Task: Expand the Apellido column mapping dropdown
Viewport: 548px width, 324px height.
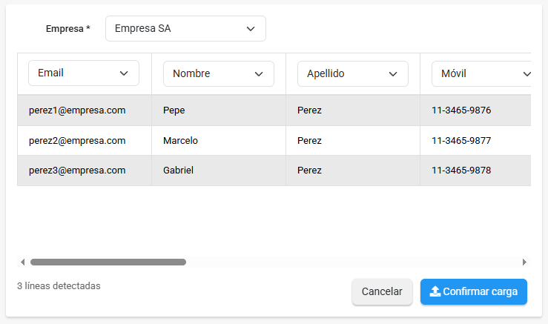Action: pos(353,73)
